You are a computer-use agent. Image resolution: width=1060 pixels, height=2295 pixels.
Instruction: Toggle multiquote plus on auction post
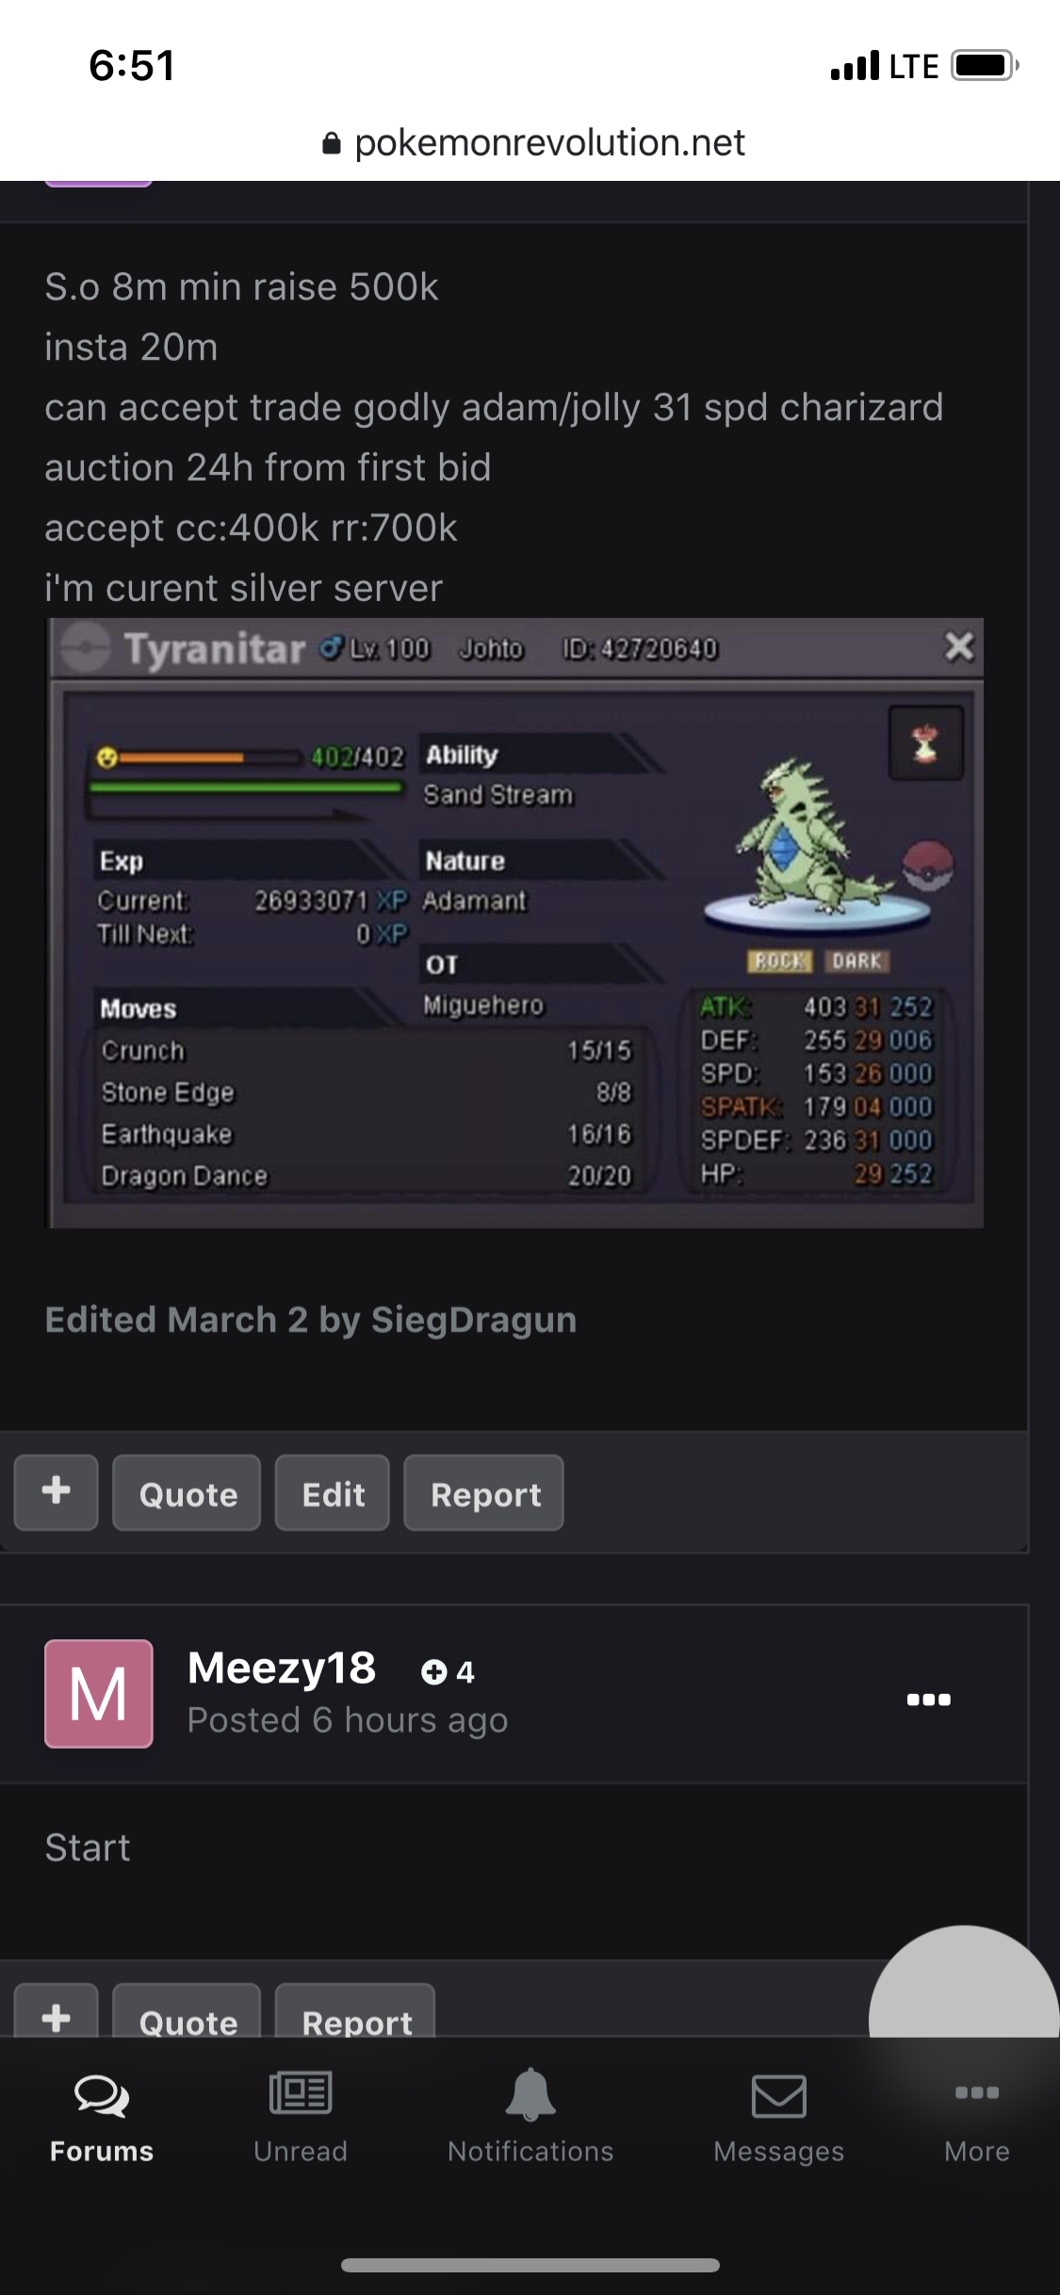point(56,1493)
